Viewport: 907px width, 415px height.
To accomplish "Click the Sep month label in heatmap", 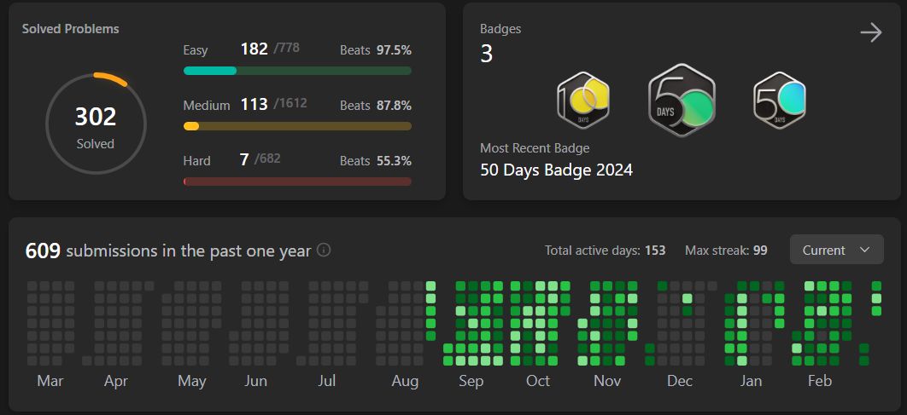I will tap(471, 381).
